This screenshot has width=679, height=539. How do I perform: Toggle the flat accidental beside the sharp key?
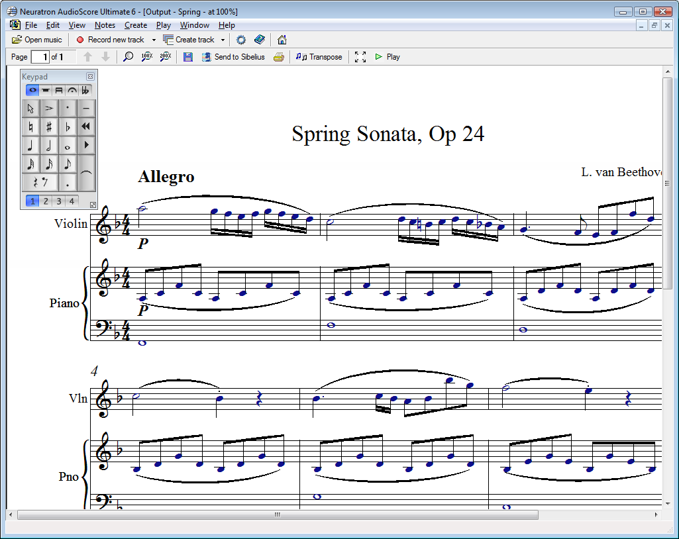tap(68, 127)
